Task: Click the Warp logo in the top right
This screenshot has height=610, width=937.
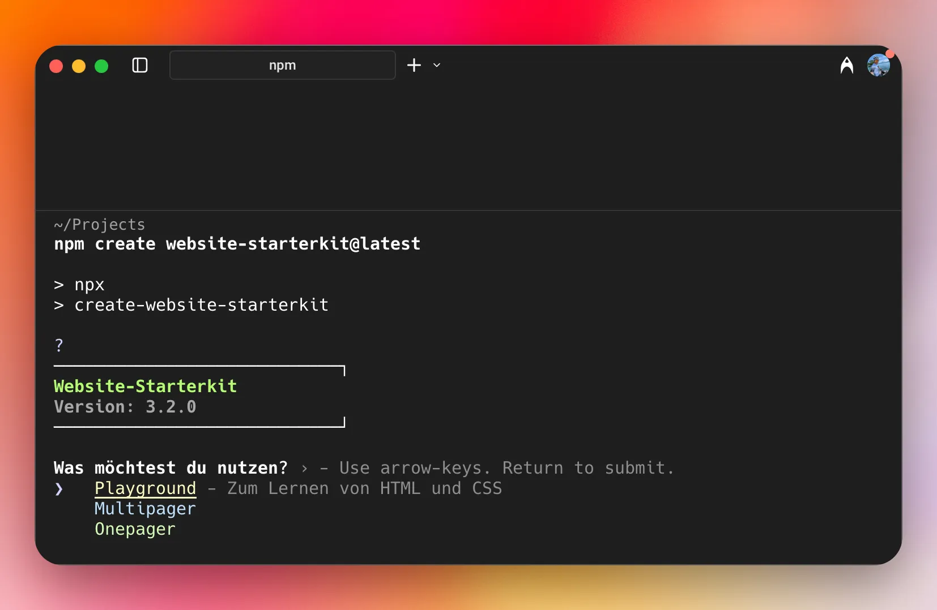Action: click(847, 65)
